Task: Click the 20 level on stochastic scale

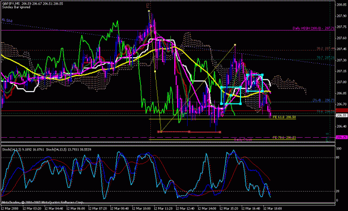Action: [338, 191]
